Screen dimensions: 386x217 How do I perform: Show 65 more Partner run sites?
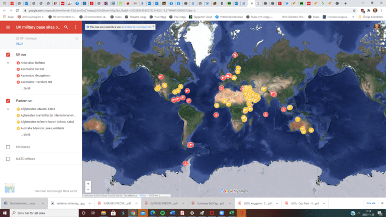[x=26, y=135]
